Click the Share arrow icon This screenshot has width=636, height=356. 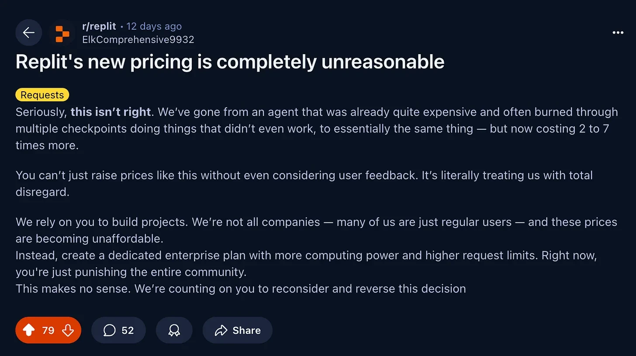(x=221, y=330)
